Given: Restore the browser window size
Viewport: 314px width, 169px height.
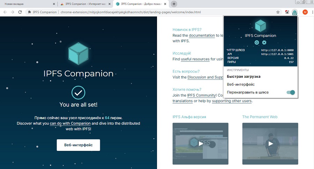Looking at the screenshot, I should (x=304, y=2).
